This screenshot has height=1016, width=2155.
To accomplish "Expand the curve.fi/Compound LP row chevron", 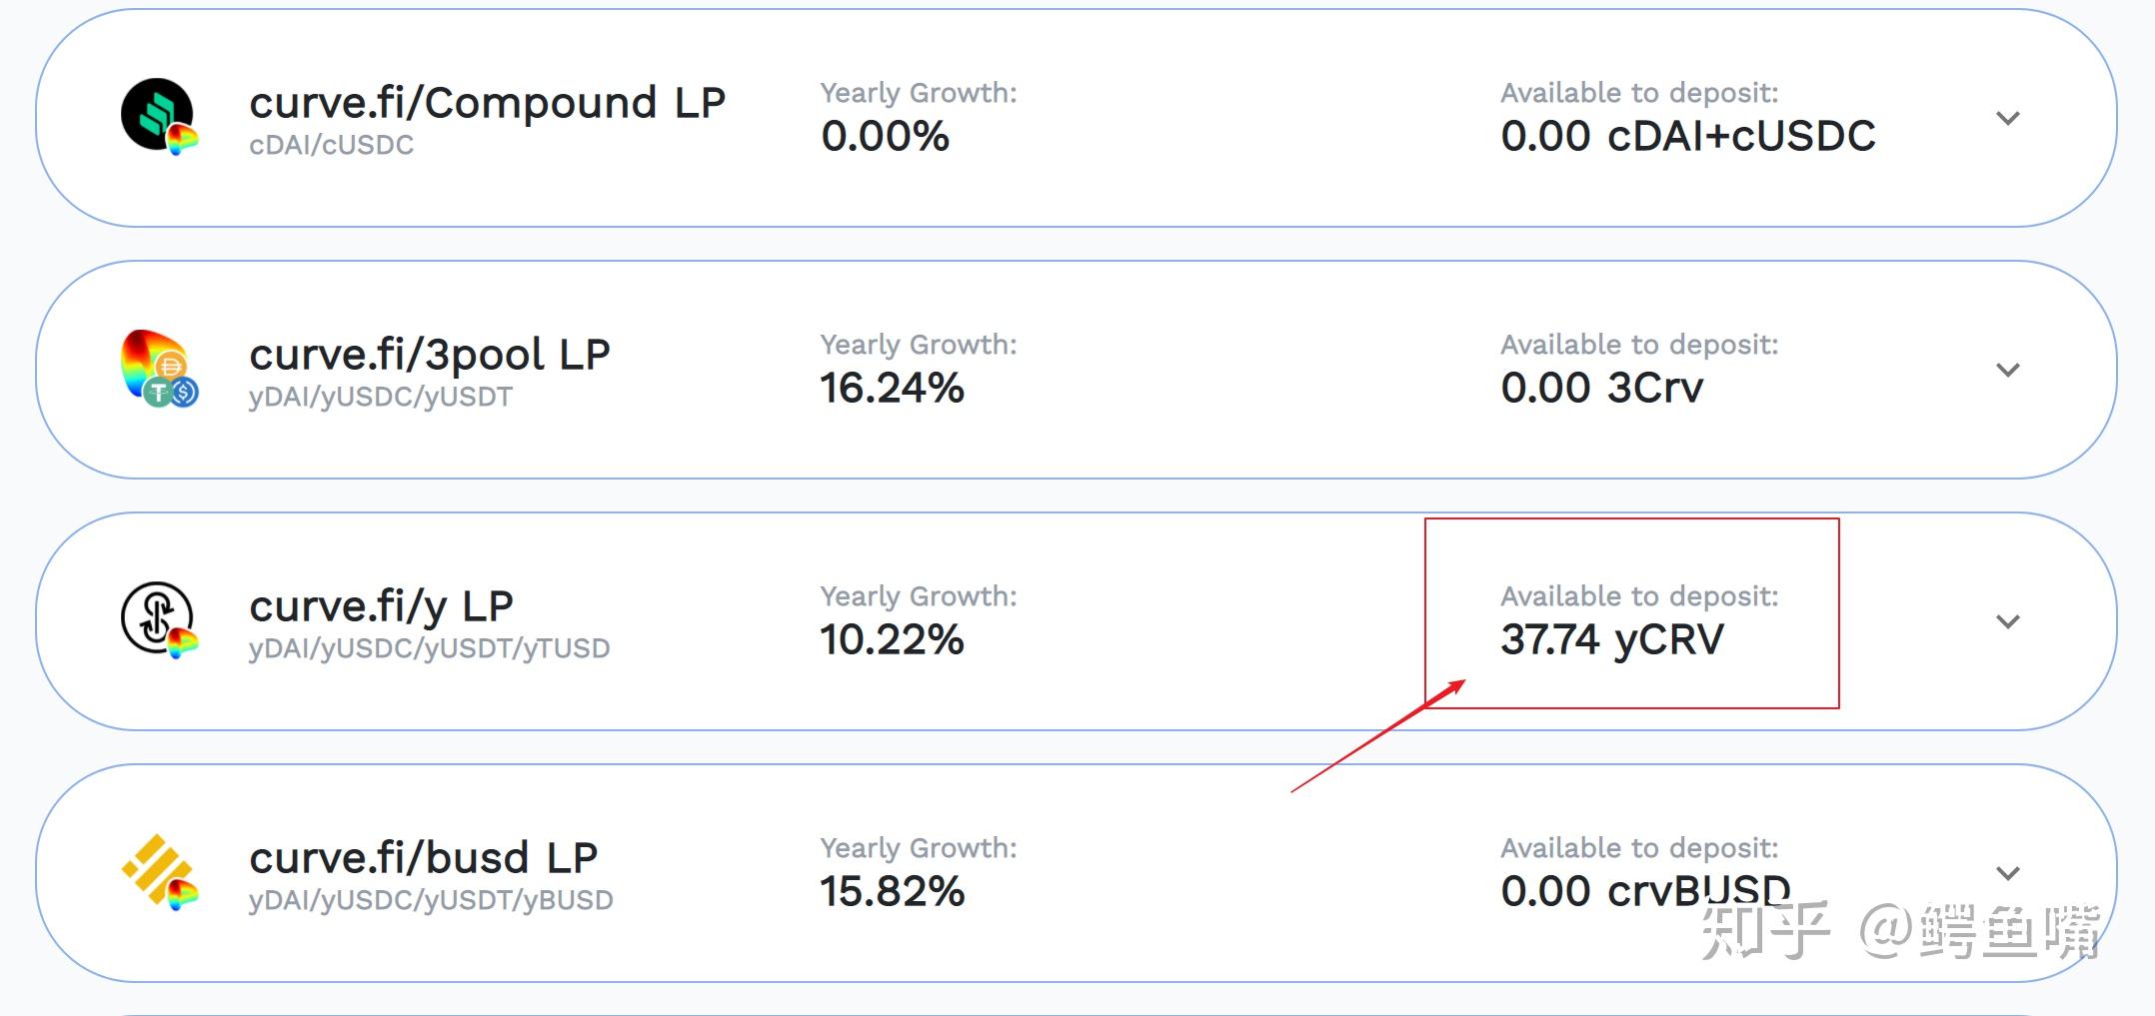I will tap(2007, 118).
